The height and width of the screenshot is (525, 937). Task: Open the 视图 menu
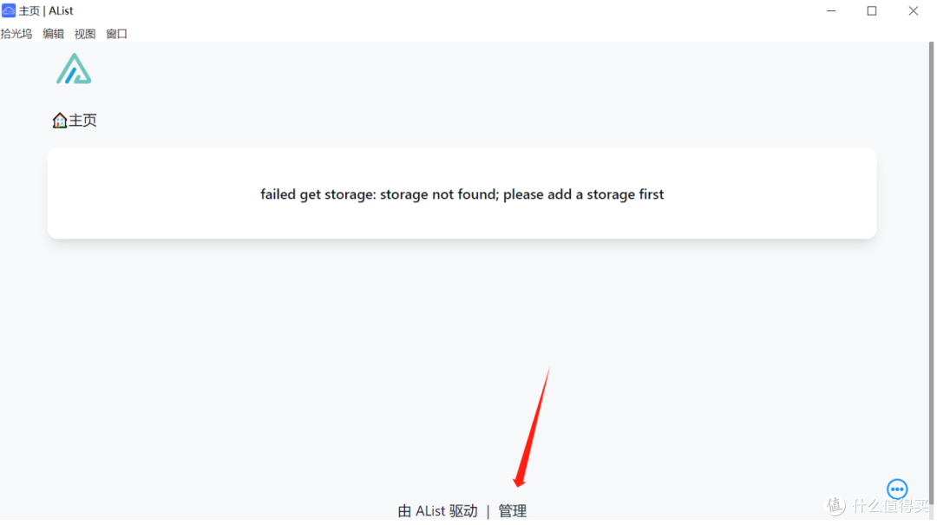click(85, 34)
